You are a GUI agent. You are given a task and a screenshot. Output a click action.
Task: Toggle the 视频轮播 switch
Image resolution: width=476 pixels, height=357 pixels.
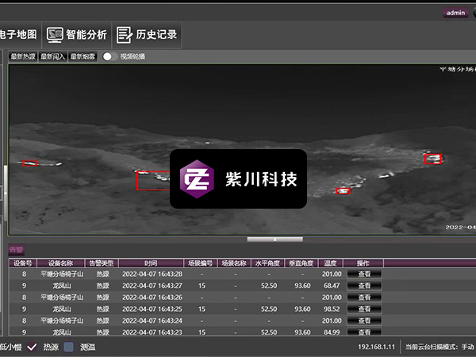(109, 56)
